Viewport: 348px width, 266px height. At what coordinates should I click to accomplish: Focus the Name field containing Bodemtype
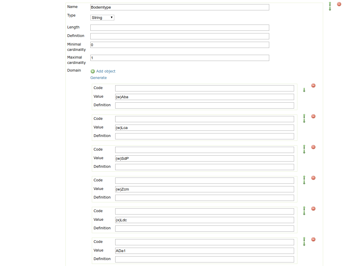179,7
